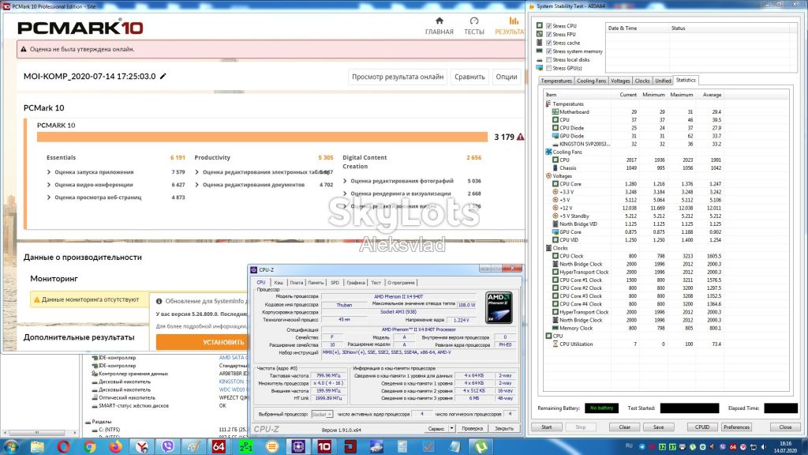The width and height of the screenshot is (808, 455).
Task: Open Firefox from the taskbar
Action: click(x=115, y=446)
